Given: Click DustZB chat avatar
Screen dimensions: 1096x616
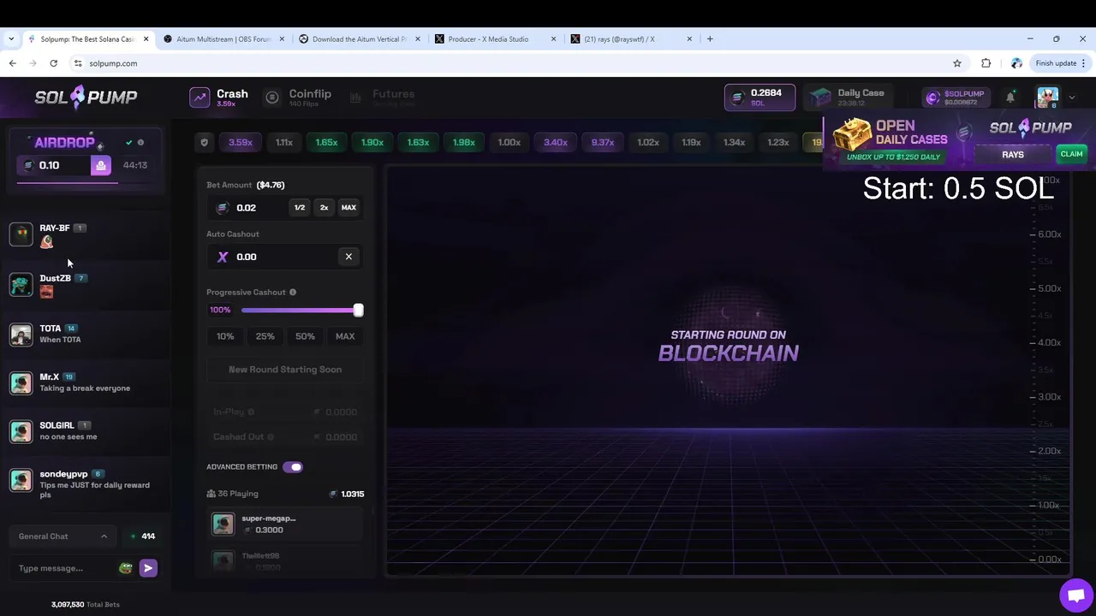Looking at the screenshot, I should (21, 284).
